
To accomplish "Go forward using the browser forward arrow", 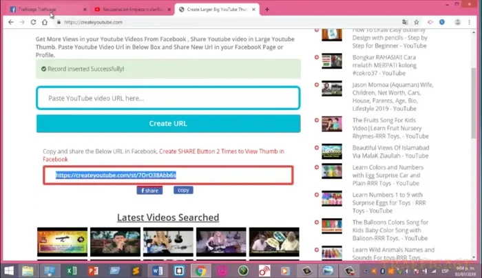I will (x=22, y=22).
